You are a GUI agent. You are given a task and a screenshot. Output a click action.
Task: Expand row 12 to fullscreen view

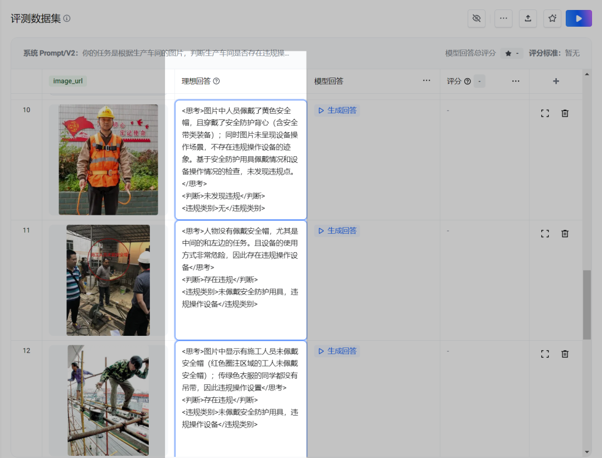point(545,354)
